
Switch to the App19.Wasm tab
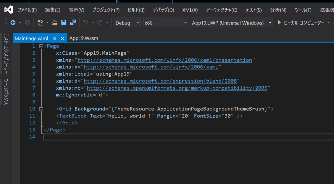pyautogui.click(x=84, y=38)
